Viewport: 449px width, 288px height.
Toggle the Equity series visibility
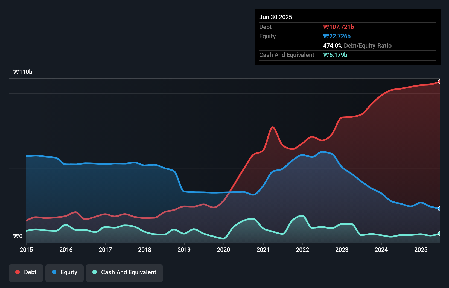pos(64,272)
